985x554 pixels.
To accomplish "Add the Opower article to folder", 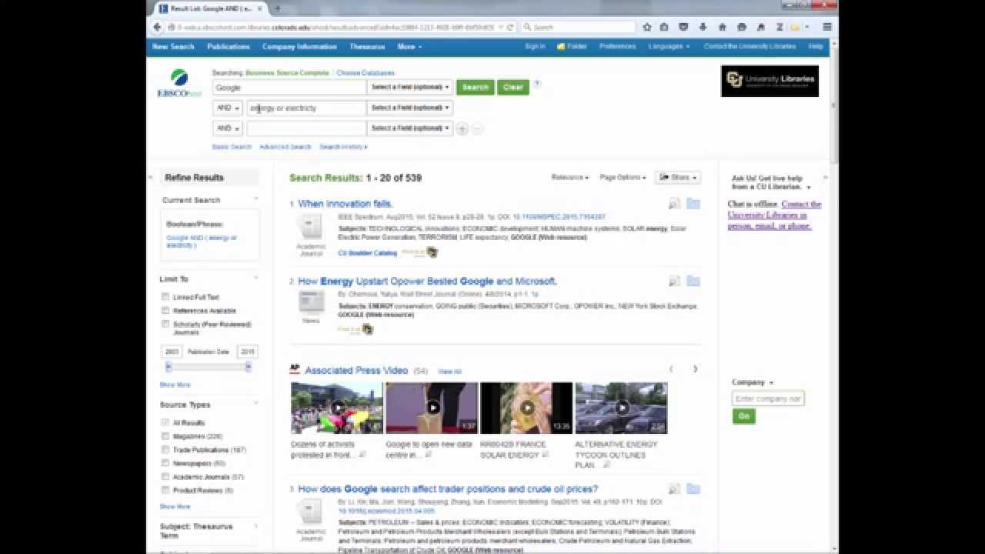I will point(693,282).
